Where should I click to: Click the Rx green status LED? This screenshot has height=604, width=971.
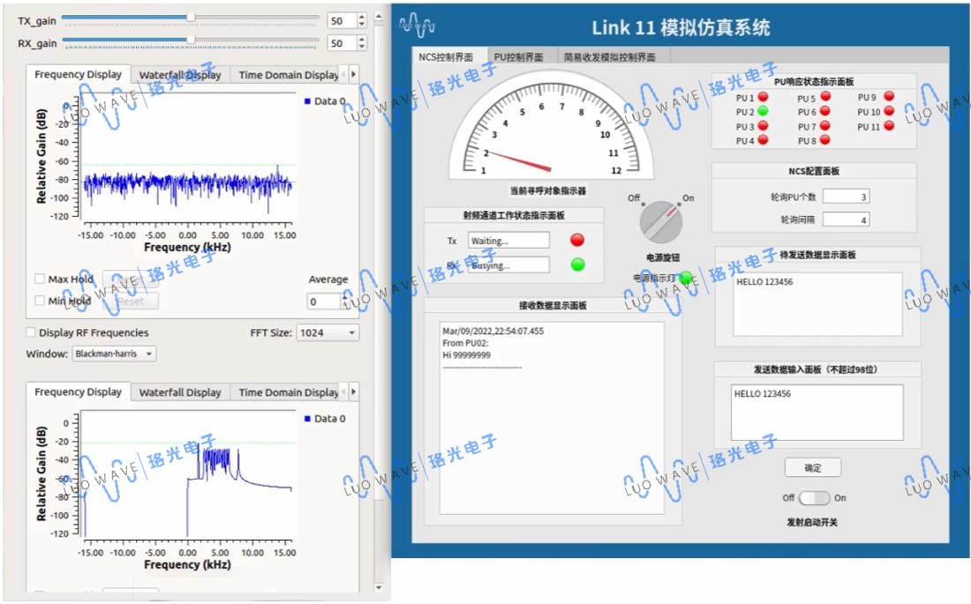pyautogui.click(x=577, y=264)
